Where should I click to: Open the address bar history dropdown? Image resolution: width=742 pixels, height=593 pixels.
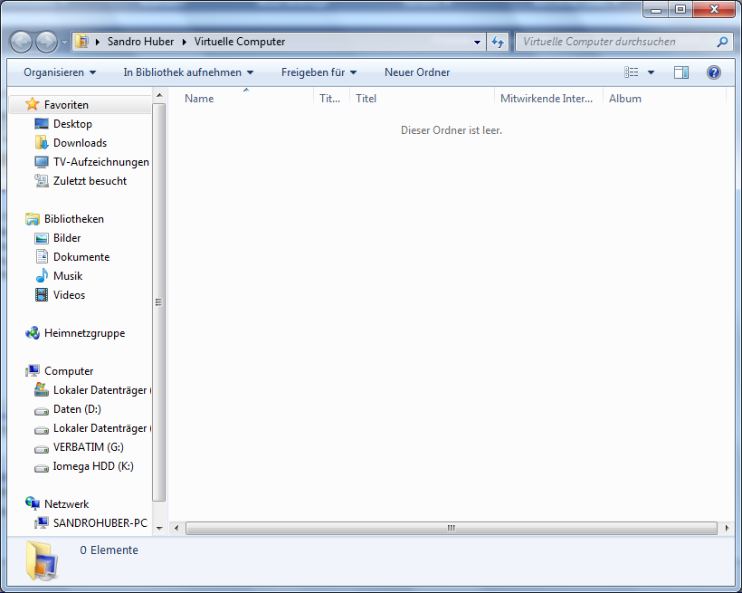478,42
